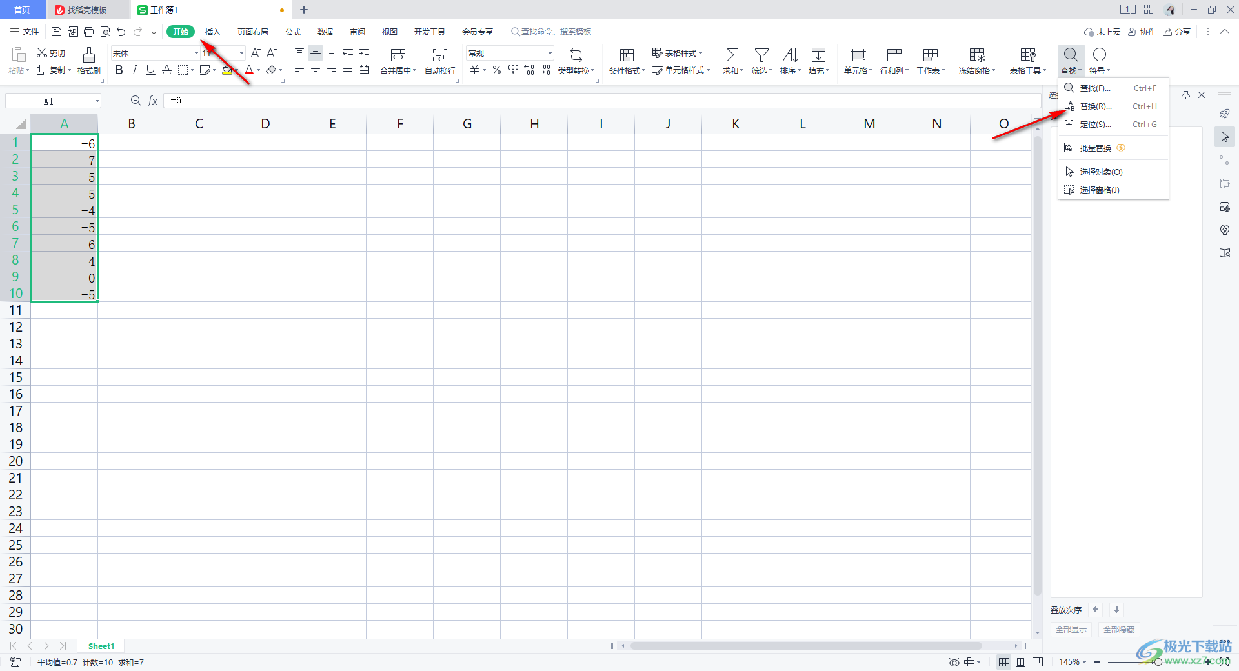Toggle eye protection mode in status bar

click(x=954, y=662)
